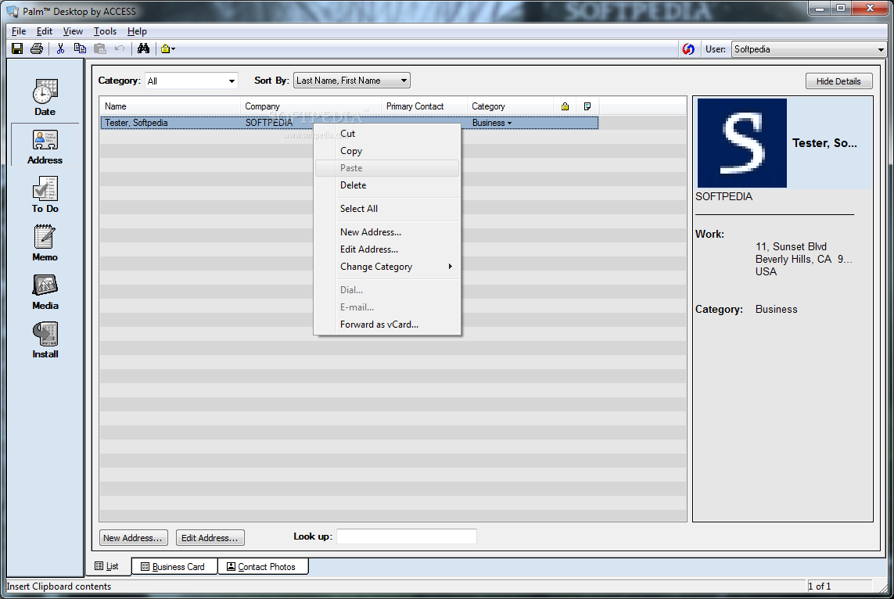This screenshot has height=599, width=894.
Task: Open the Business category dropdown in contact row
Action: (x=492, y=123)
